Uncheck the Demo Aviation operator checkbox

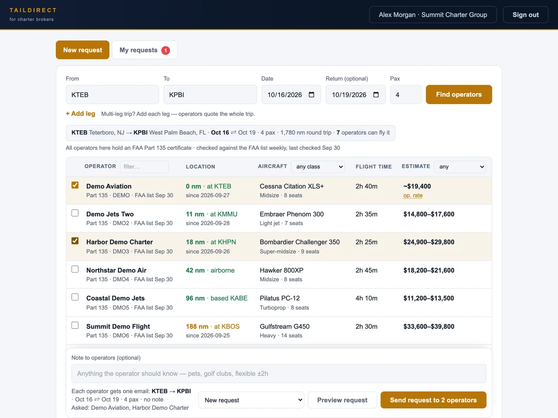click(x=75, y=185)
